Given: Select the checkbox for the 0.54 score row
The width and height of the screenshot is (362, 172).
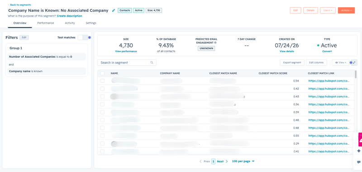Looking at the screenshot, I should (102, 81).
